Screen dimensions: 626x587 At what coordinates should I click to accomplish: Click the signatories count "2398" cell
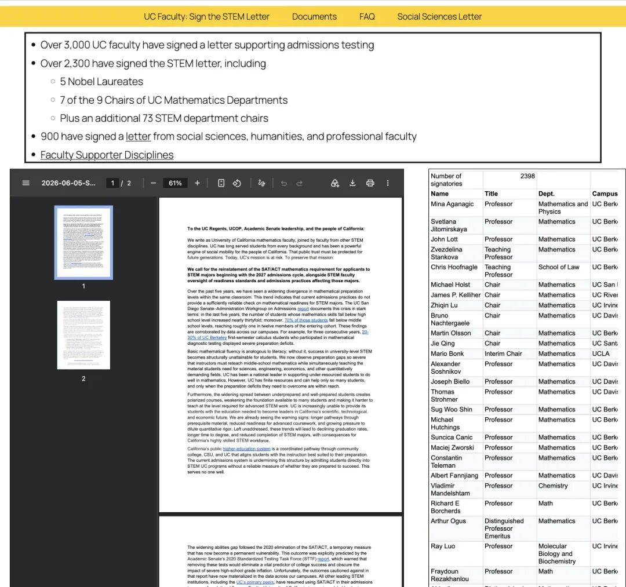click(x=509, y=180)
